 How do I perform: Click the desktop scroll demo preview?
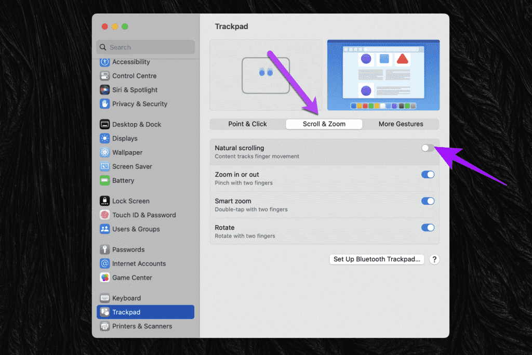[383, 75]
